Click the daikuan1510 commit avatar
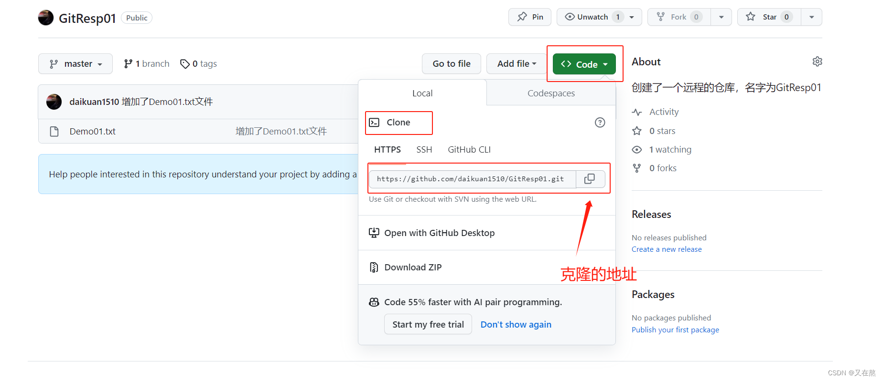 [x=54, y=102]
